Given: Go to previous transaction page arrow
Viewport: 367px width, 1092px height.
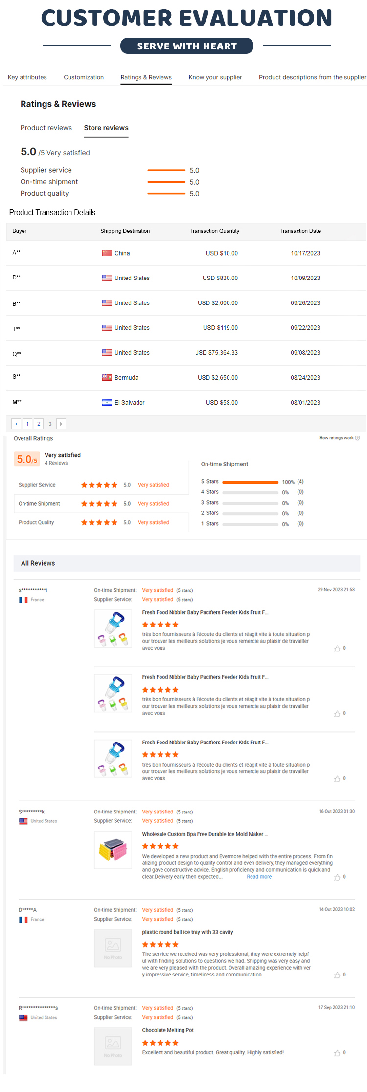Looking at the screenshot, I should point(16,424).
